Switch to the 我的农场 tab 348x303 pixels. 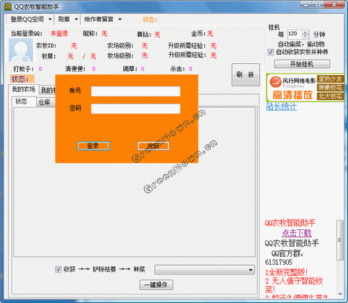[x=24, y=89]
